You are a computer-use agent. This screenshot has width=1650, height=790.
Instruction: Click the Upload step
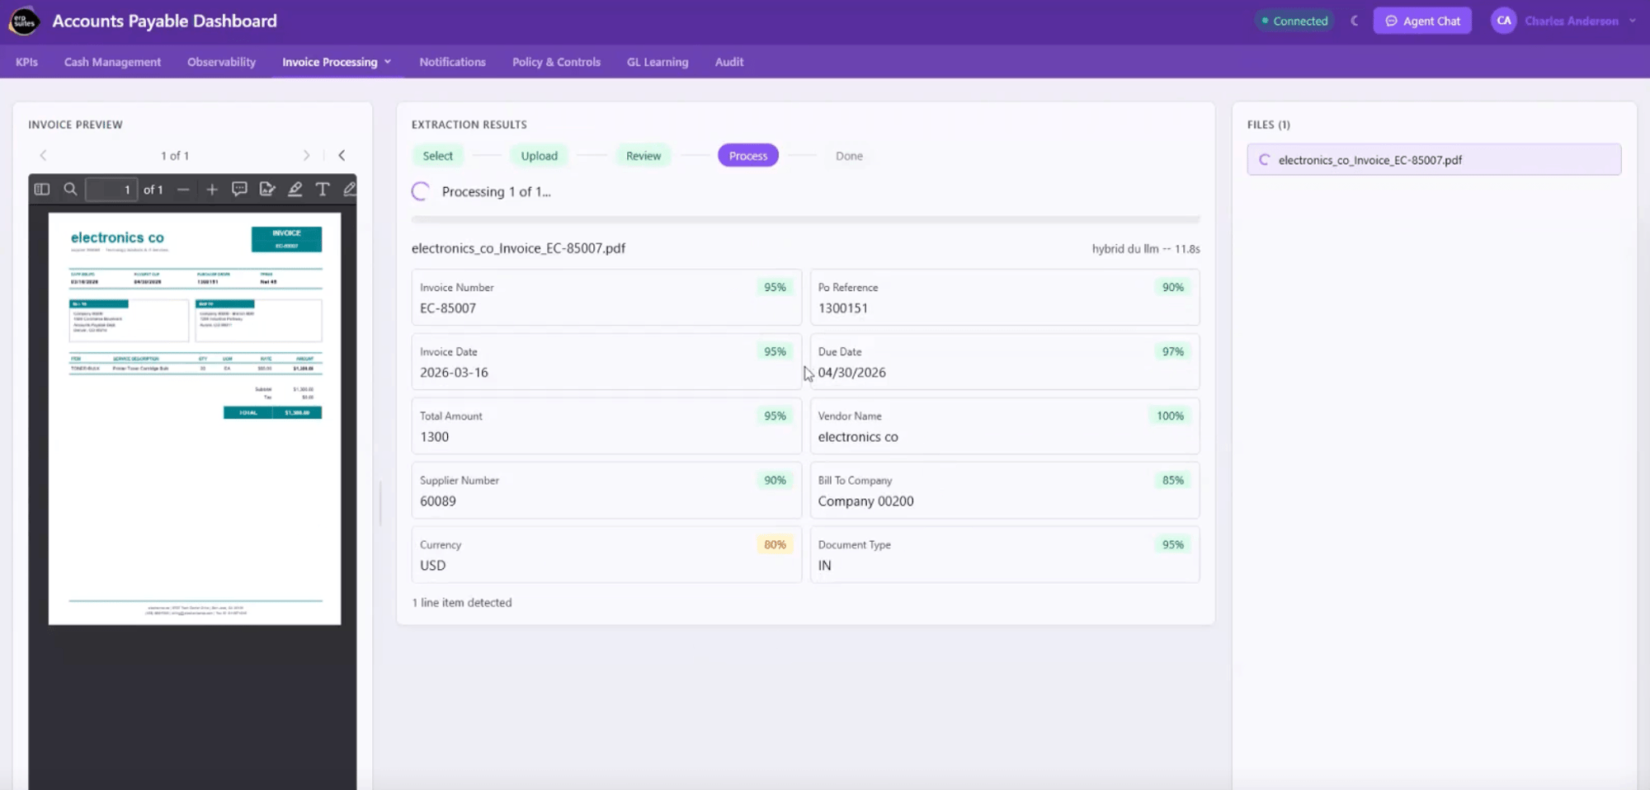(x=539, y=156)
